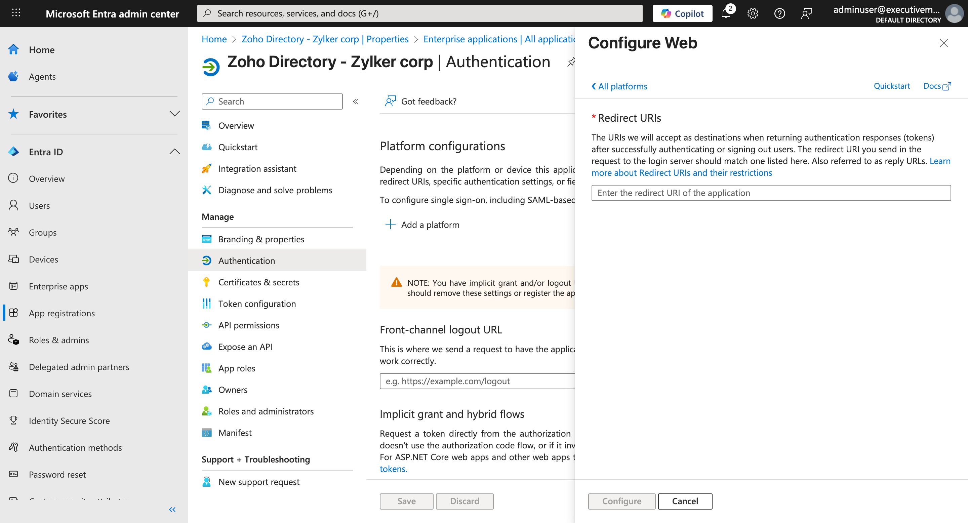The image size is (968, 523).
Task: Open the portal apps grid menu
Action: pos(16,13)
